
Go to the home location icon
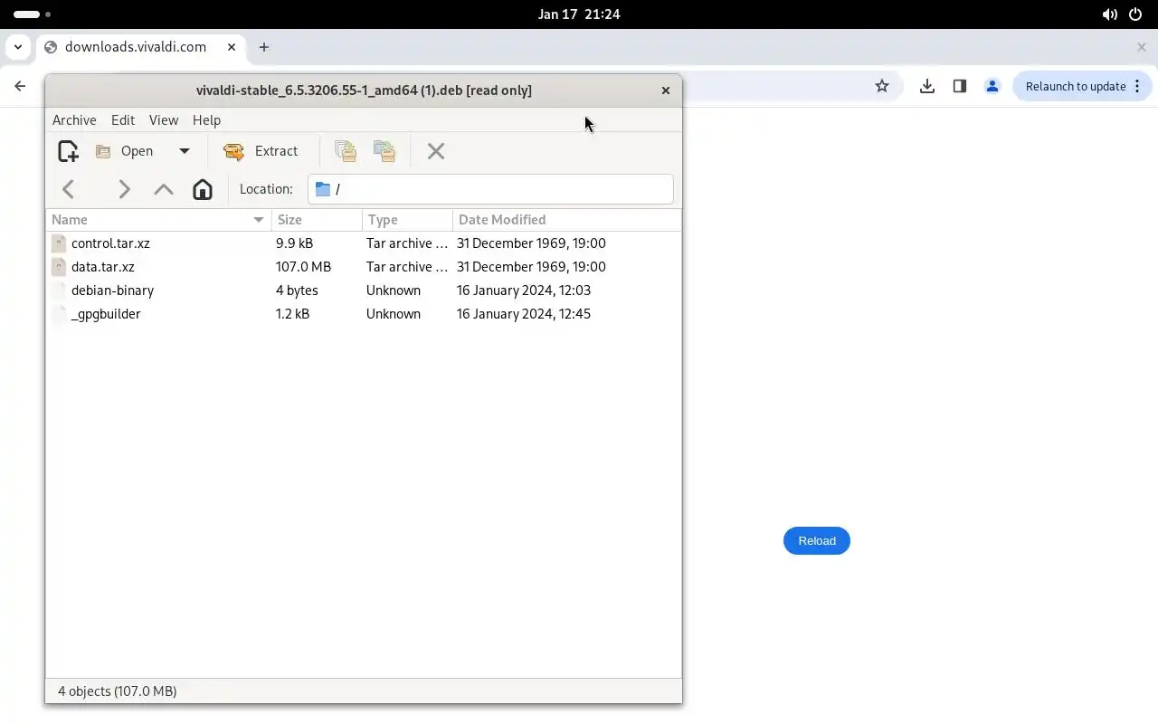[x=203, y=189]
